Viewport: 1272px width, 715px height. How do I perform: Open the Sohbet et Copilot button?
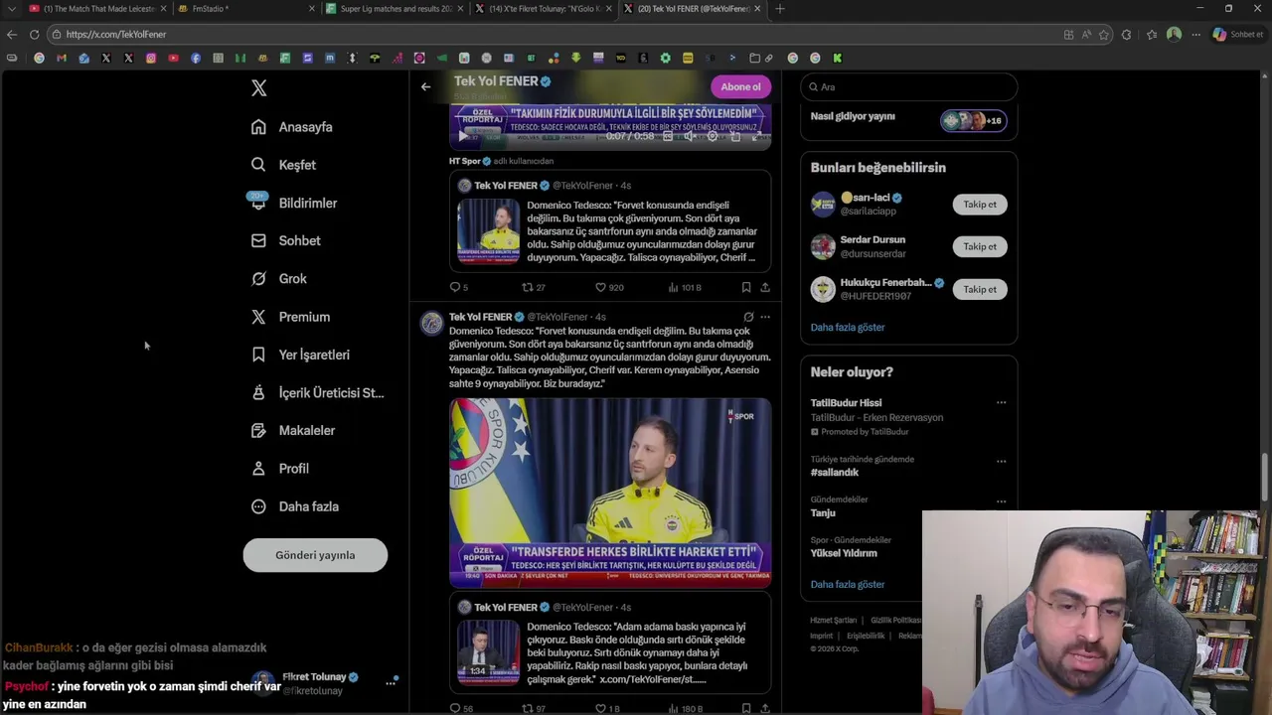[1237, 34]
